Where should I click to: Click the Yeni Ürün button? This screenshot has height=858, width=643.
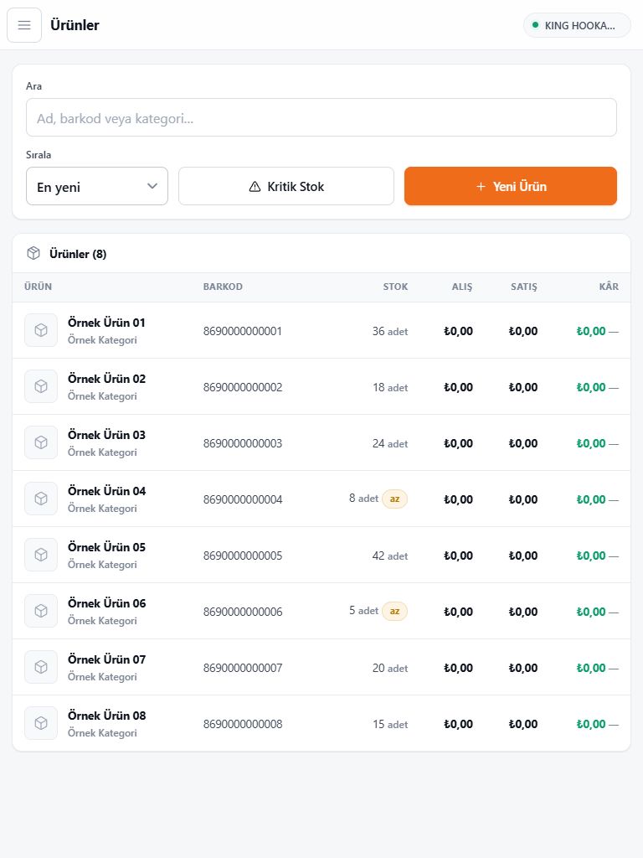click(511, 187)
